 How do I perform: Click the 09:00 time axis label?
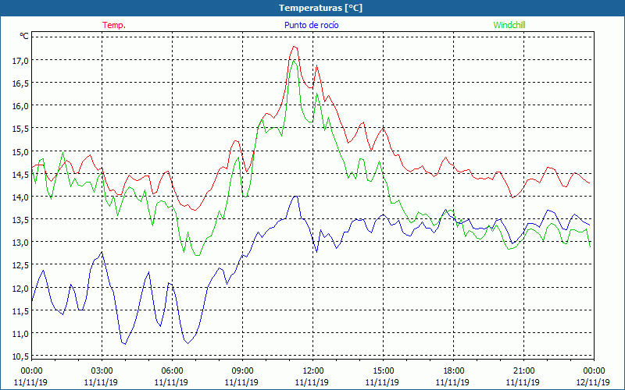[x=242, y=371]
